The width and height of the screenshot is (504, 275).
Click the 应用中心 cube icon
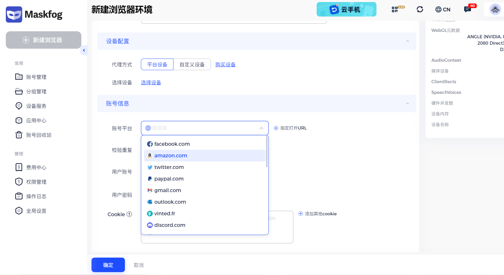coord(19,120)
